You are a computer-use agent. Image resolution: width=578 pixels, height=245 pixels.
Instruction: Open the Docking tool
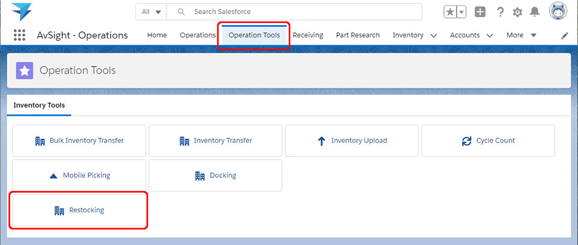215,175
